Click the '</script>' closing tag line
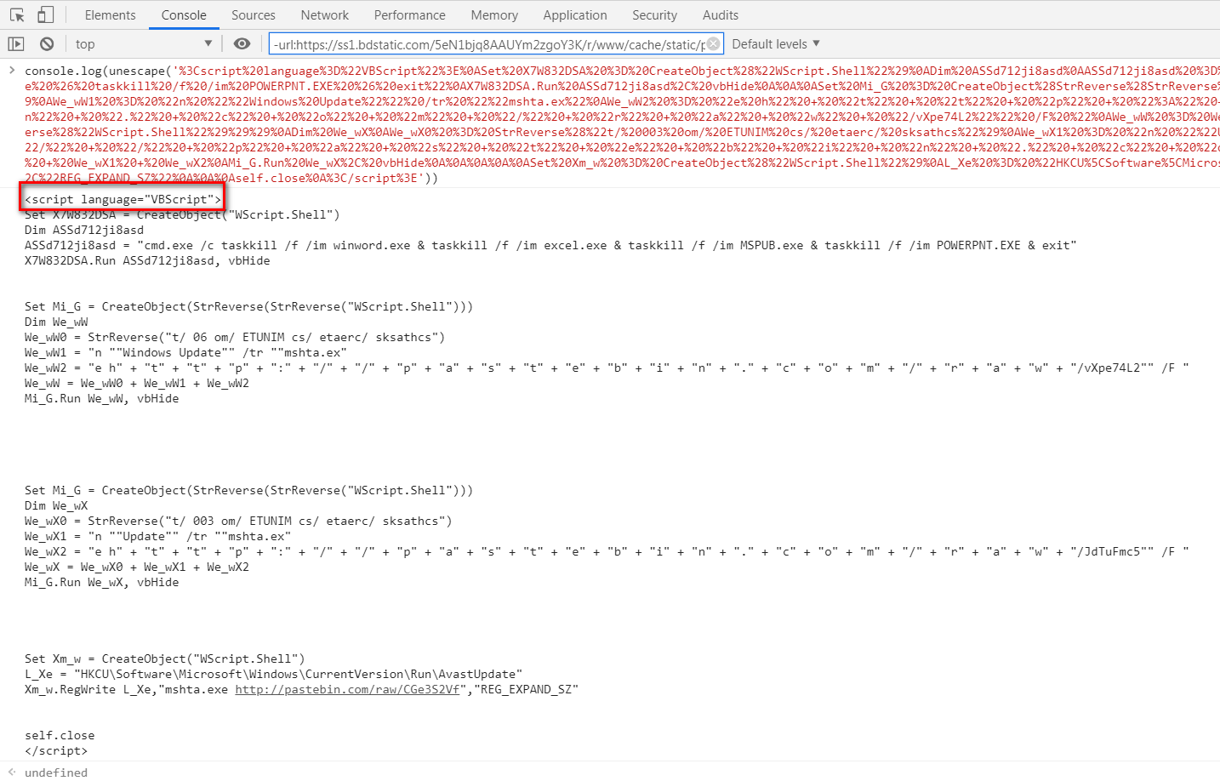The height and width of the screenshot is (781, 1220). click(56, 750)
